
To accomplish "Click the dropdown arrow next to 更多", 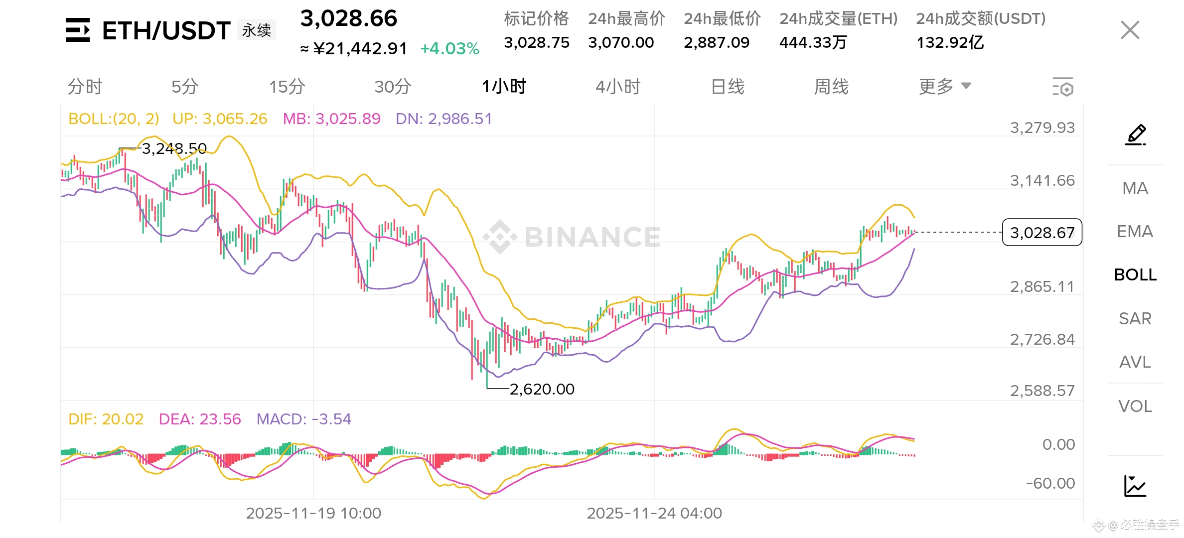I will [966, 86].
